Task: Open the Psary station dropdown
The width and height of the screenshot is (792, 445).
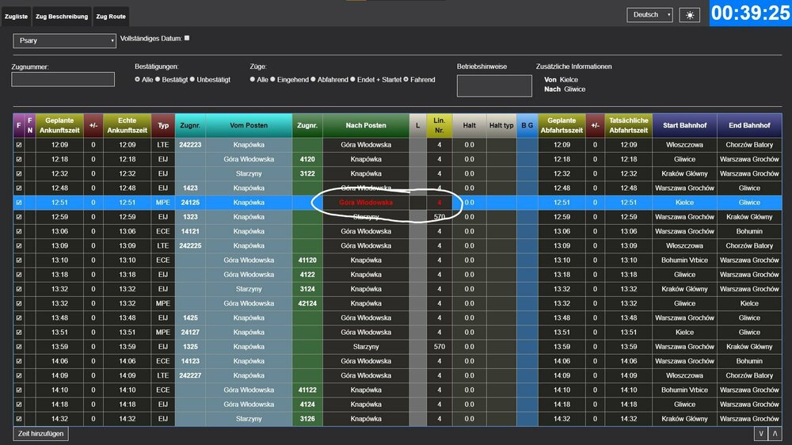Action: point(64,40)
